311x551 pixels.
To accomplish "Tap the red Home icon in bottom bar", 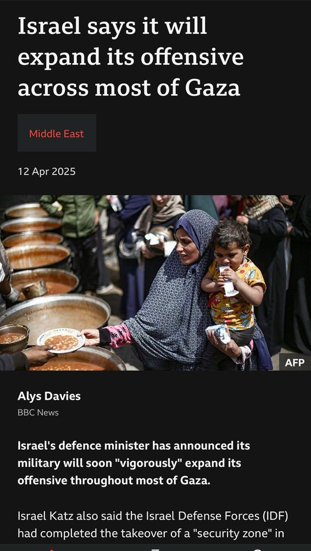I will pos(52,549).
